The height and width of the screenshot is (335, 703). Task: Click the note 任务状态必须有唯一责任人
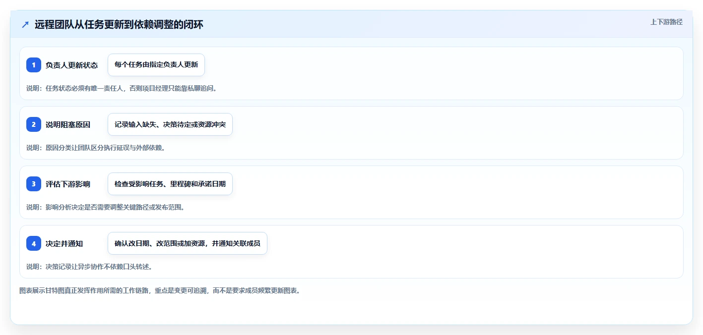(x=122, y=88)
